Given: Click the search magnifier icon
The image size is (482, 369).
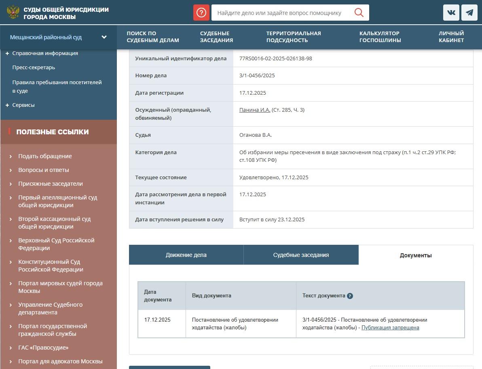Looking at the screenshot, I should click(359, 13).
